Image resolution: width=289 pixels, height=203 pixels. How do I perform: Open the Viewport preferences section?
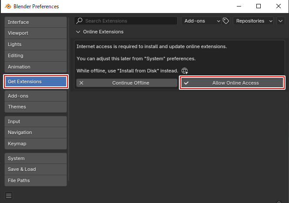coord(36,33)
